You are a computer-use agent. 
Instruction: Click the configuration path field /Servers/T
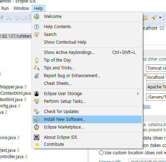156,97
